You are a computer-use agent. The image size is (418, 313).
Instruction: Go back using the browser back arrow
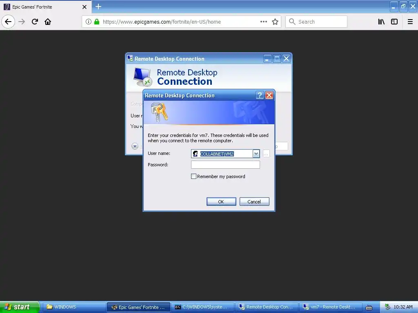pyautogui.click(x=8, y=22)
